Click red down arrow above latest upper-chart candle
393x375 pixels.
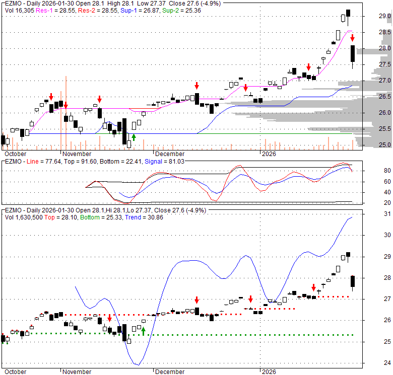[353, 38]
